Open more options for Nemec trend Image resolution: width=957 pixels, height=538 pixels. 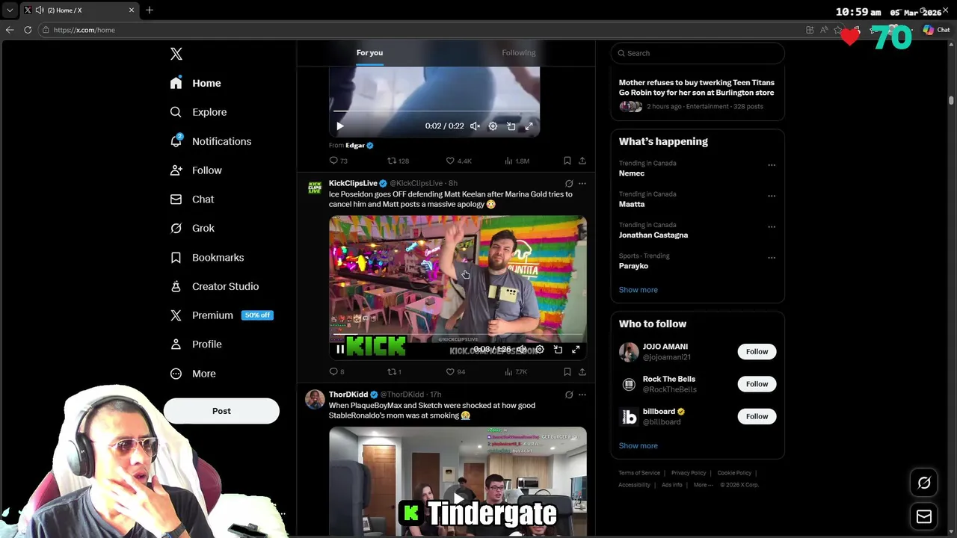772,165
